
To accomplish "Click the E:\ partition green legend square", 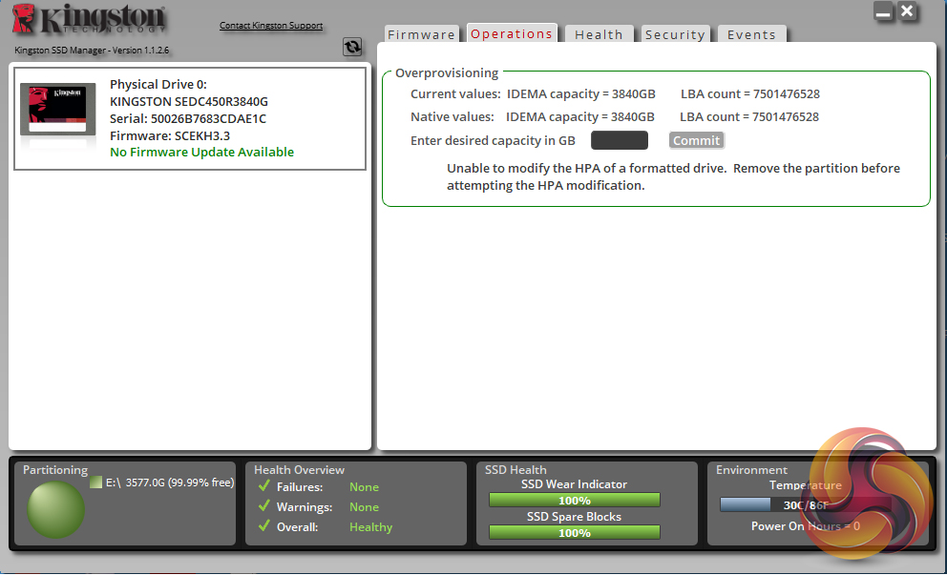I will (95, 483).
